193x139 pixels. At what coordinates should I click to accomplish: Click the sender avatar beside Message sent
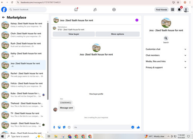coord(55,109)
